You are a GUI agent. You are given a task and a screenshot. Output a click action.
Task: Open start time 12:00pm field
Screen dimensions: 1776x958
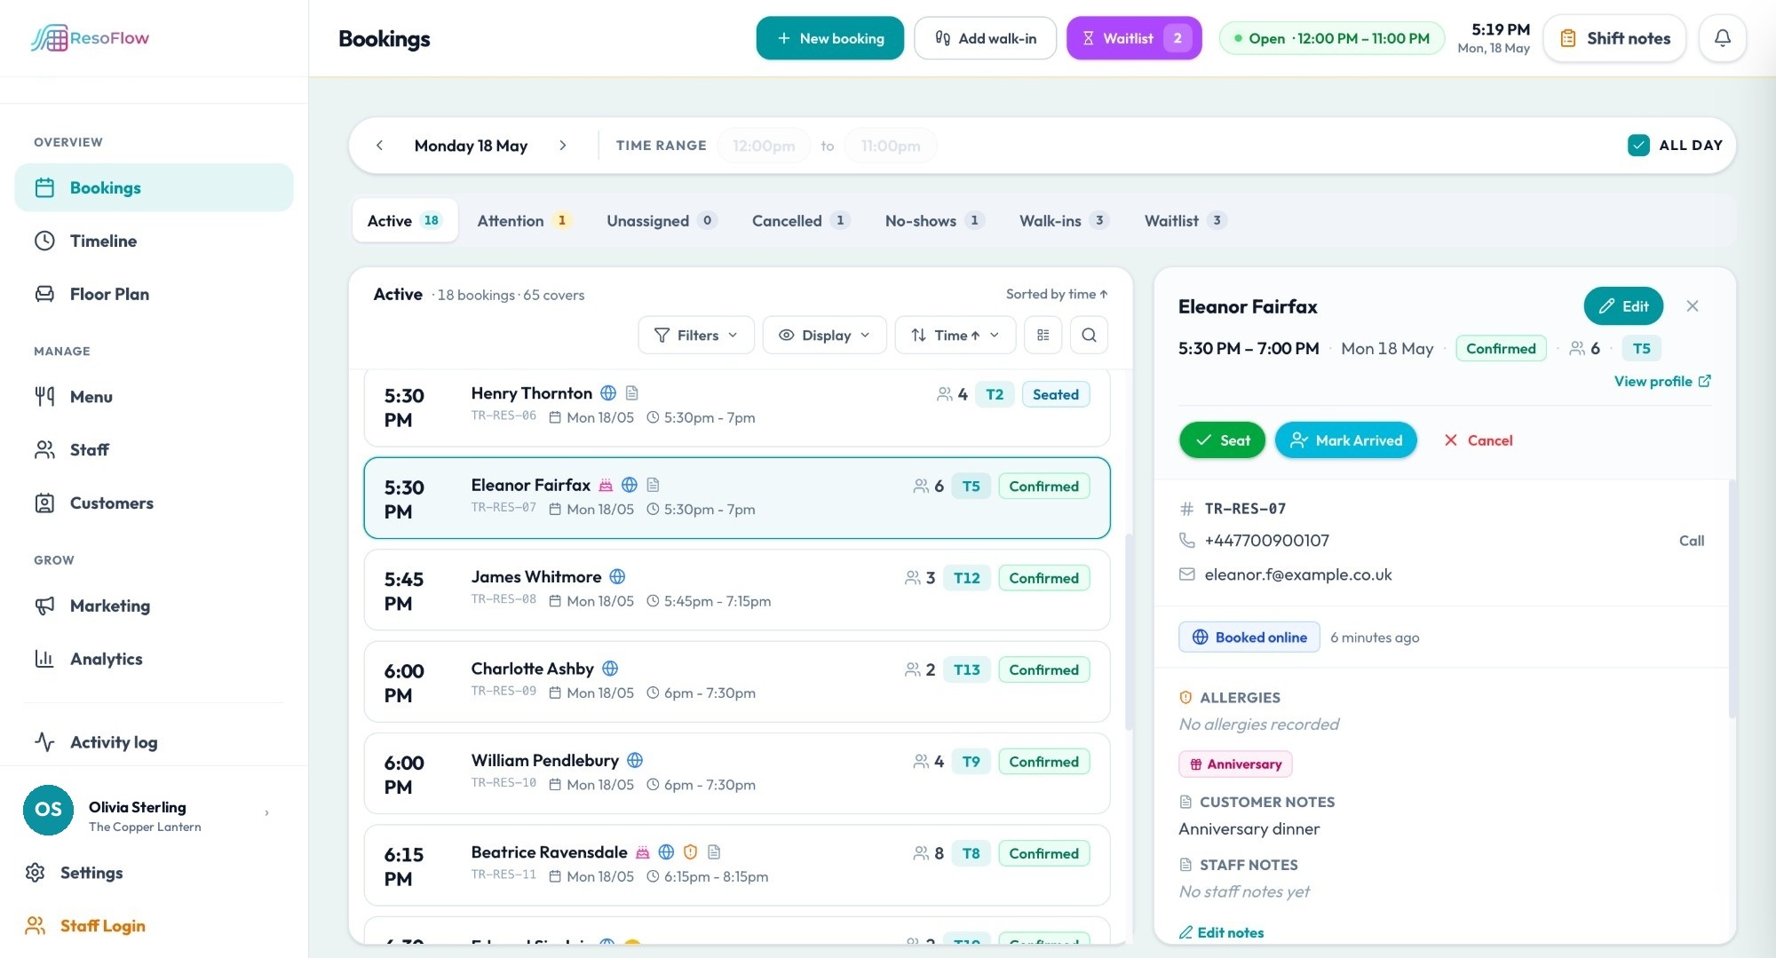click(764, 146)
